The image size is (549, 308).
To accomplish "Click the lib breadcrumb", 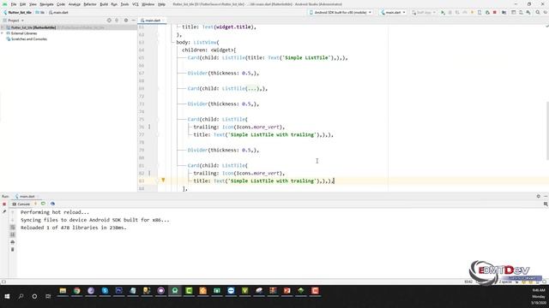I will pyautogui.click(x=40, y=12).
